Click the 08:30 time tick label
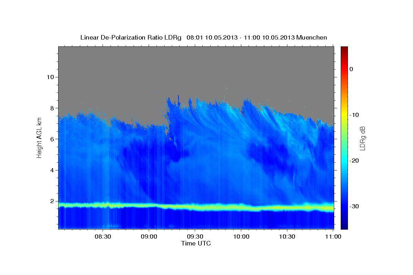413x275 pixels. [x=103, y=237]
